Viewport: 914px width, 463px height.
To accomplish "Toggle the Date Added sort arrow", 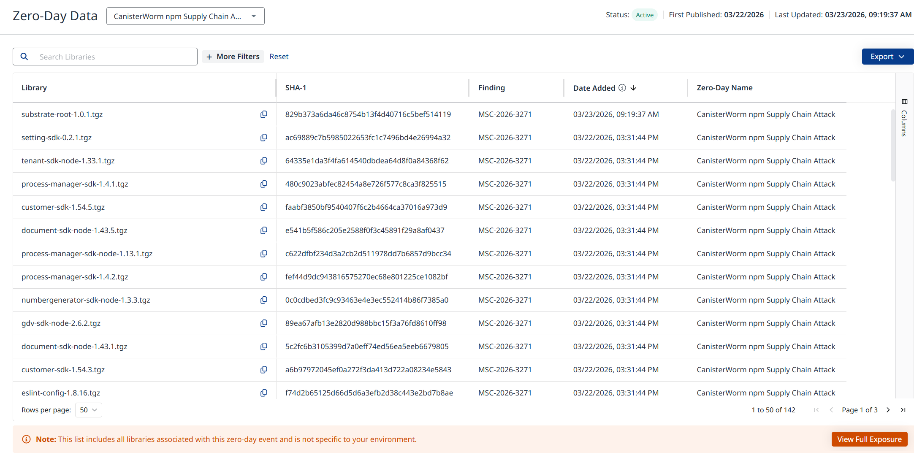I will pos(633,88).
